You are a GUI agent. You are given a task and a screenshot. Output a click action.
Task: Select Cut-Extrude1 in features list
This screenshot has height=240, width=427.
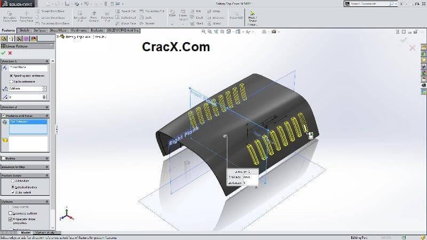pos(28,122)
